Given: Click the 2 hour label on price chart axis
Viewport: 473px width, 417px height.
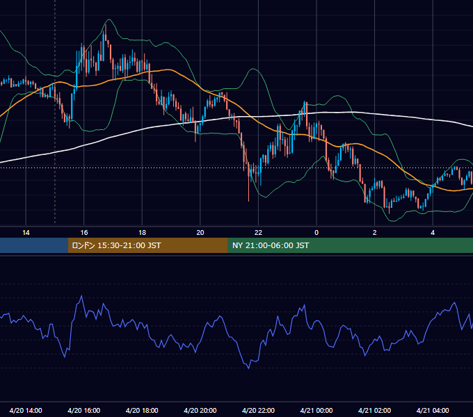Looking at the screenshot, I should 375,233.
